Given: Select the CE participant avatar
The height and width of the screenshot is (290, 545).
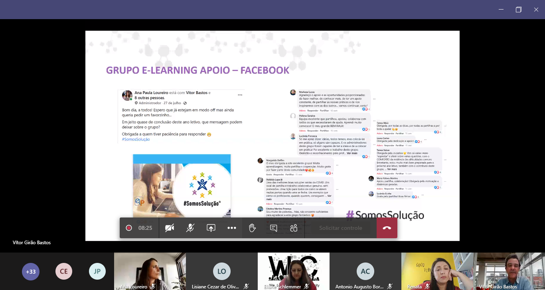Looking at the screenshot, I should point(64,272).
